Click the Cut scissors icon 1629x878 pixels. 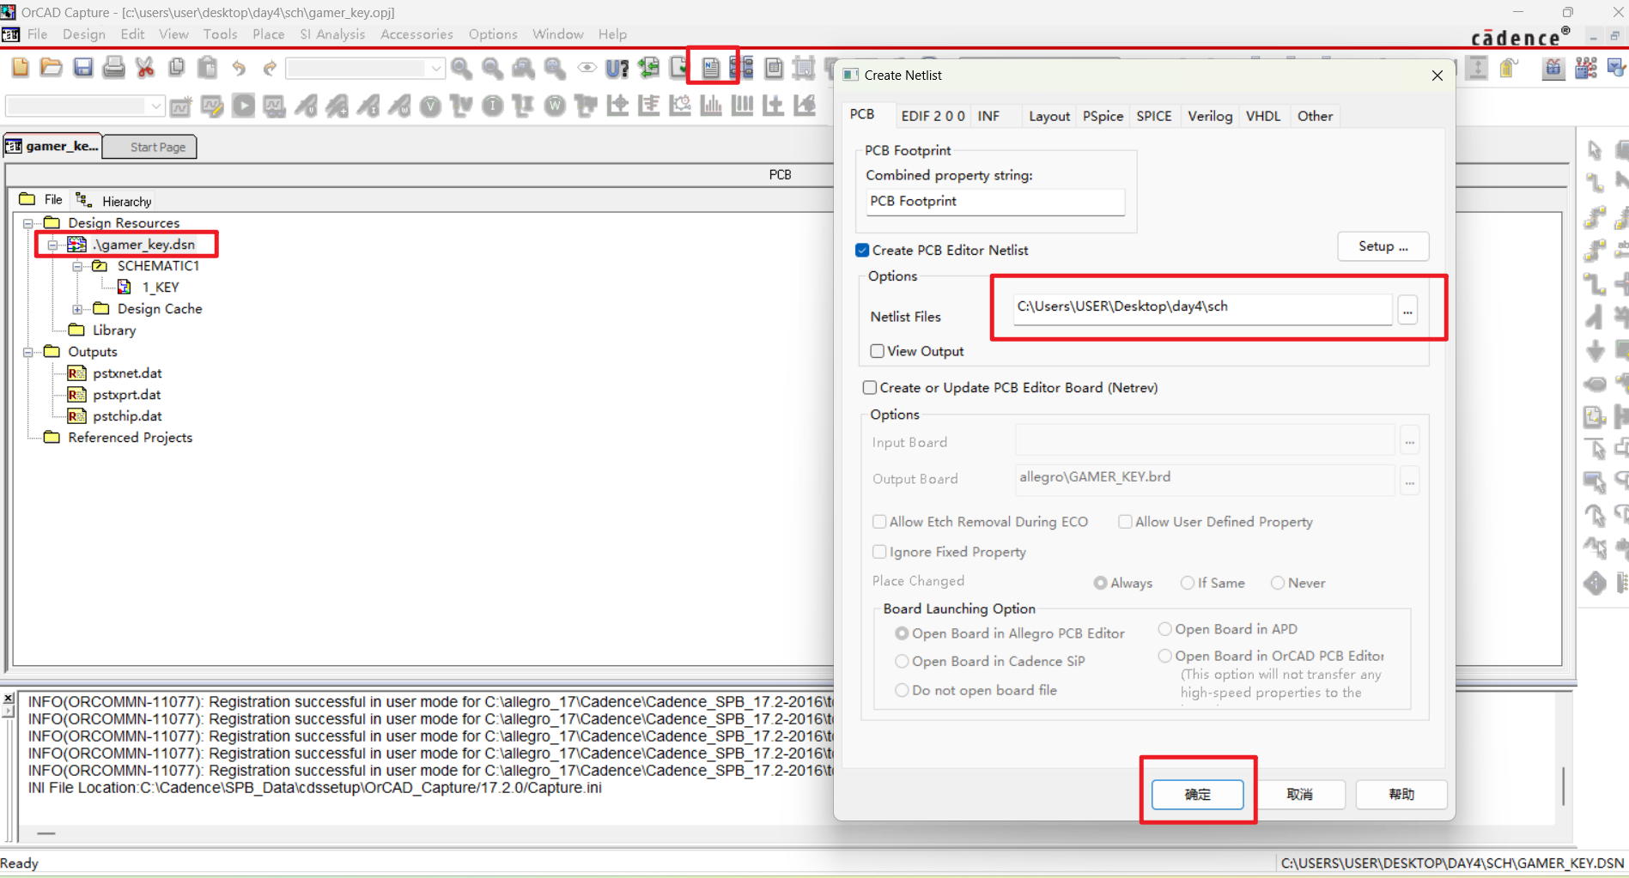pyautogui.click(x=145, y=67)
